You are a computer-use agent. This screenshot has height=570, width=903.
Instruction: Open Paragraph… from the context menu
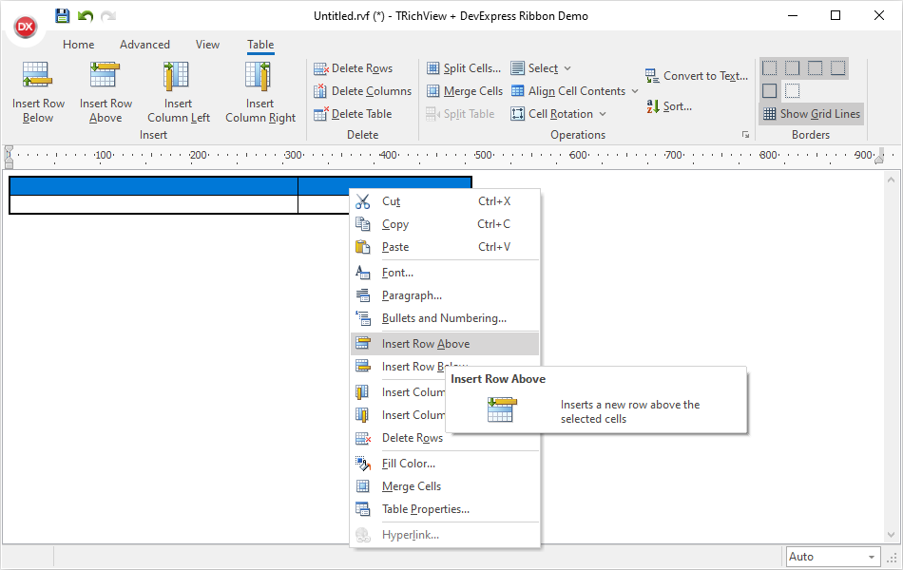tap(445, 295)
